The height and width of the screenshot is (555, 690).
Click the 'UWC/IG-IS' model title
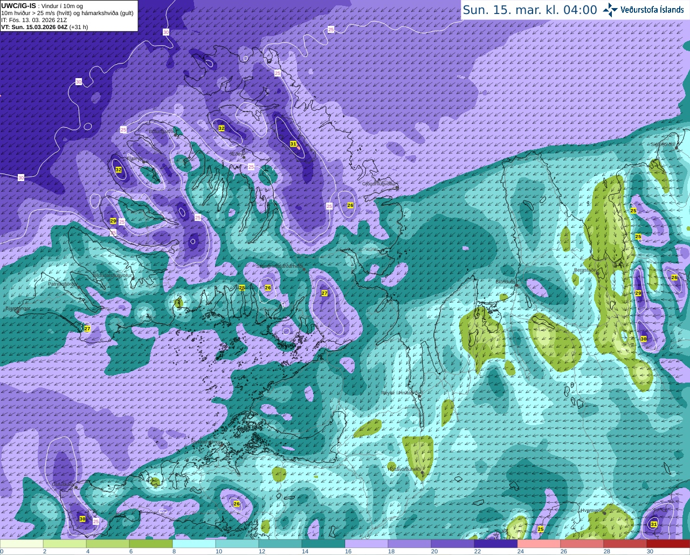point(18,5)
